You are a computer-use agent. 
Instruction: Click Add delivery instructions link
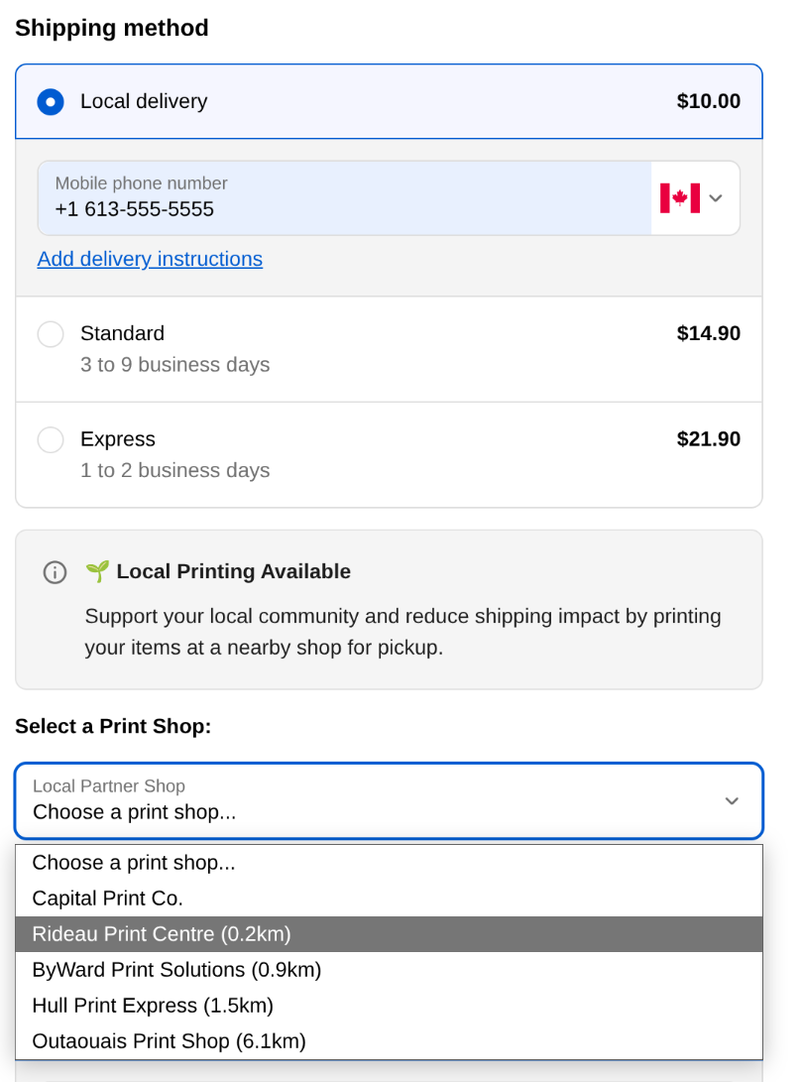[x=150, y=259]
